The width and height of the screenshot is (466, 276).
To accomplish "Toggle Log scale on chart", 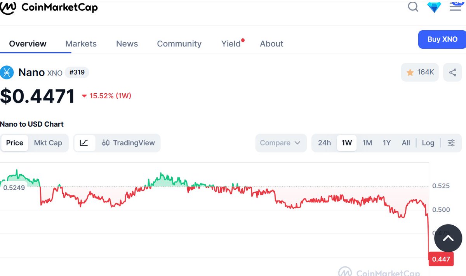I will click(x=428, y=143).
